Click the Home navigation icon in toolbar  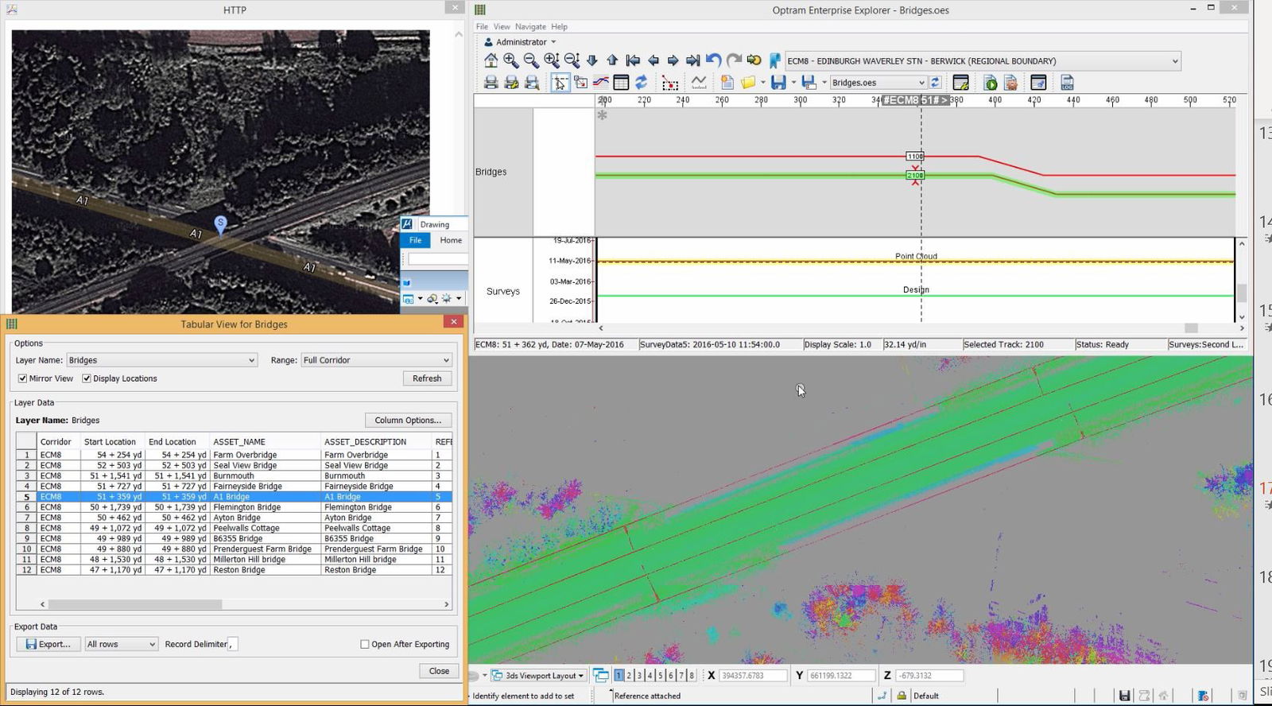pyautogui.click(x=491, y=60)
